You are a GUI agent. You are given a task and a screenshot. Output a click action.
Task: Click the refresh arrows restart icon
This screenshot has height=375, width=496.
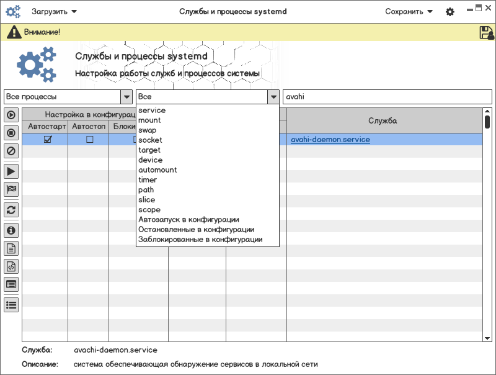11,210
